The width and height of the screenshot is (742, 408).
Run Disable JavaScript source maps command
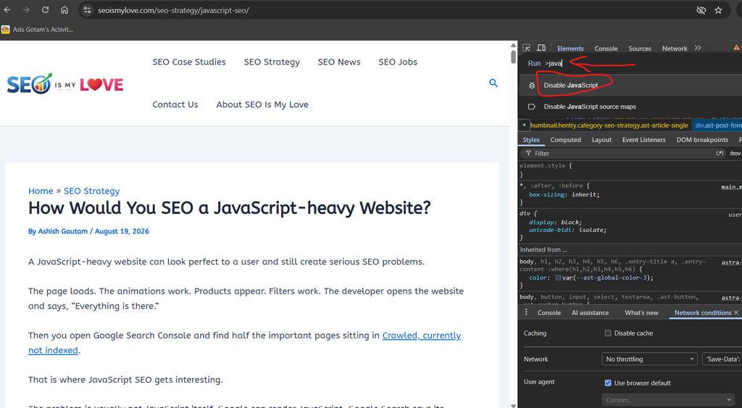coord(631,107)
